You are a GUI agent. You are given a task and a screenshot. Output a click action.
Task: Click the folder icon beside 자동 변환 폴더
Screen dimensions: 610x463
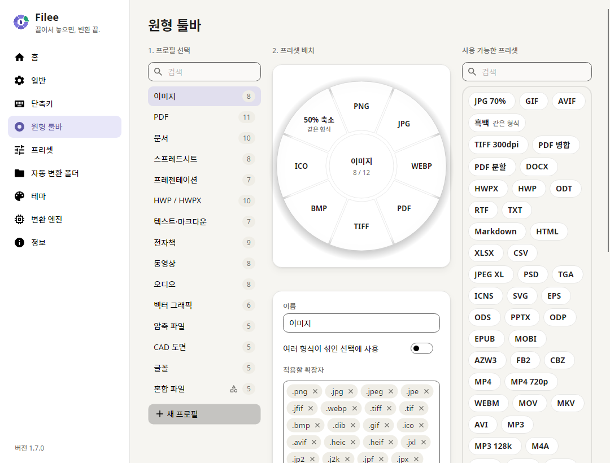(x=19, y=173)
